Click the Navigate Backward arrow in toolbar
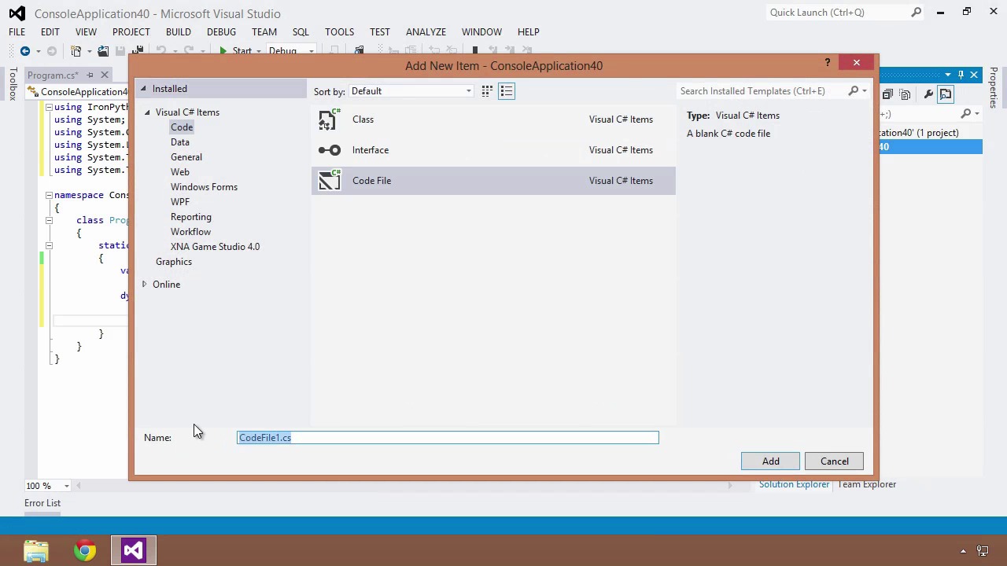 pyautogui.click(x=24, y=51)
